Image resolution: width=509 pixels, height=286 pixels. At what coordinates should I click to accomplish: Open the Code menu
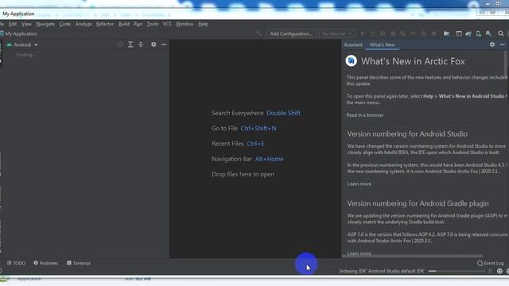click(x=65, y=24)
